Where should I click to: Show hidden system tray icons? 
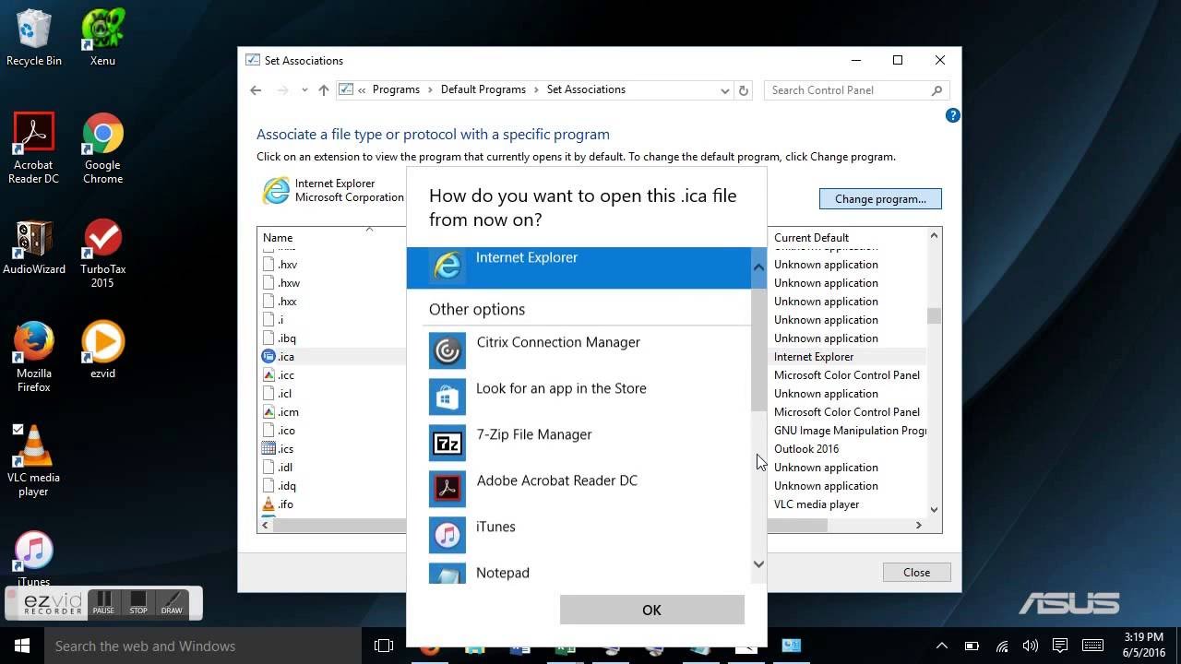[x=941, y=646]
